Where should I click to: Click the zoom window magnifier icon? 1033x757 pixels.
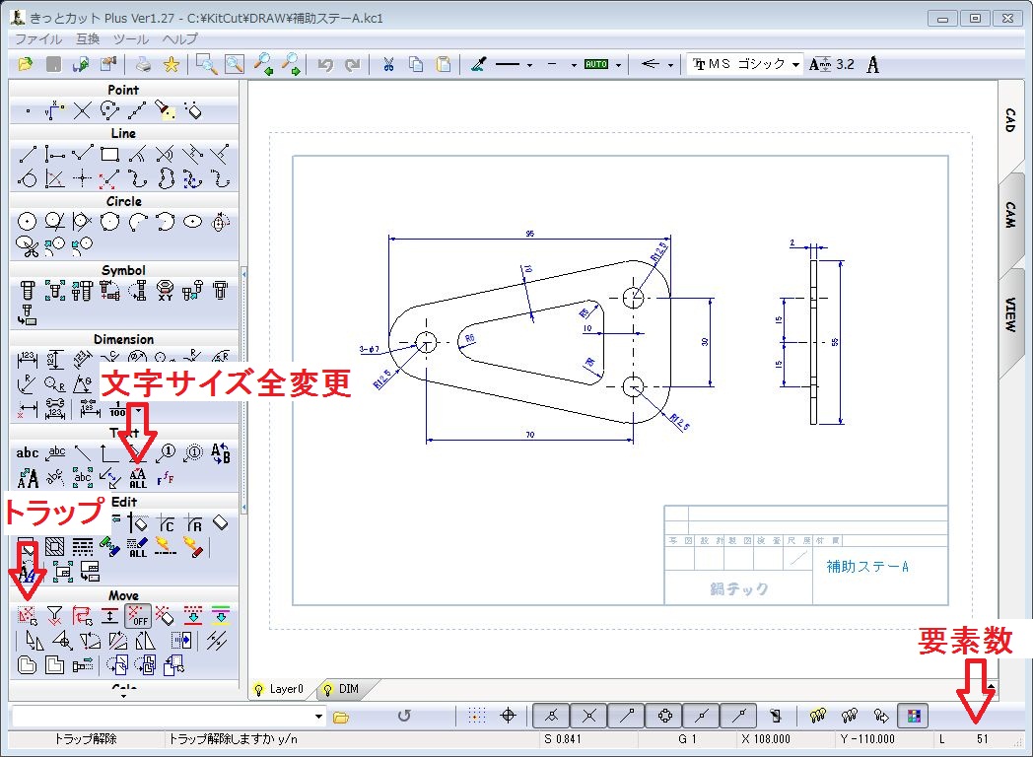pos(206,64)
